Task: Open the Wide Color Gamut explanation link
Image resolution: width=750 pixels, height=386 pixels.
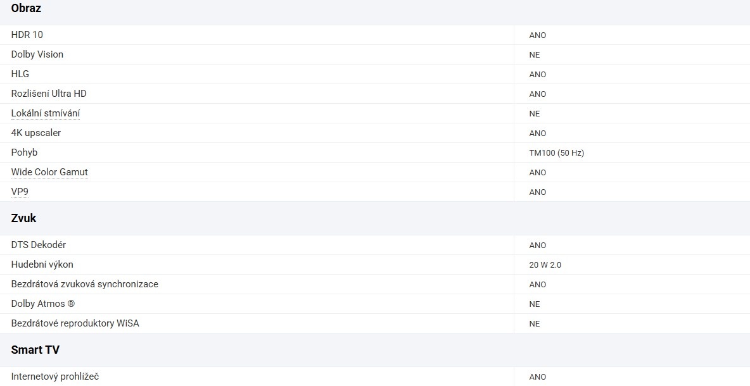Action: tap(49, 172)
